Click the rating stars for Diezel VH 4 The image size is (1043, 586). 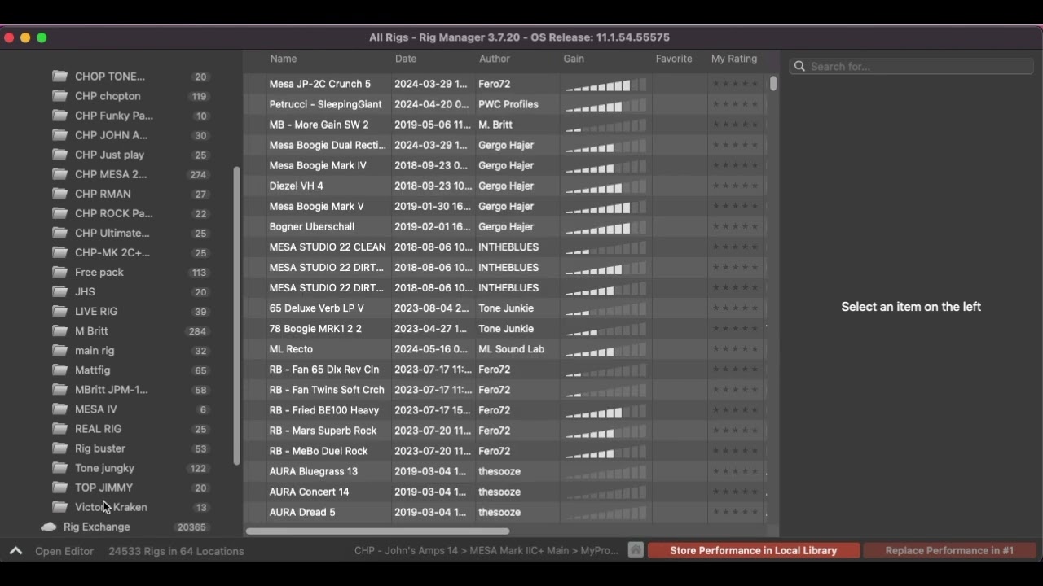point(735,186)
